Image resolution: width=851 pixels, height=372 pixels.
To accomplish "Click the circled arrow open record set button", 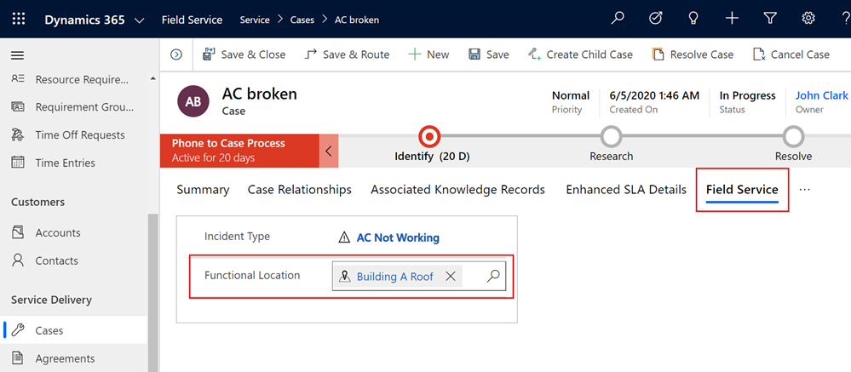I will tap(175, 54).
